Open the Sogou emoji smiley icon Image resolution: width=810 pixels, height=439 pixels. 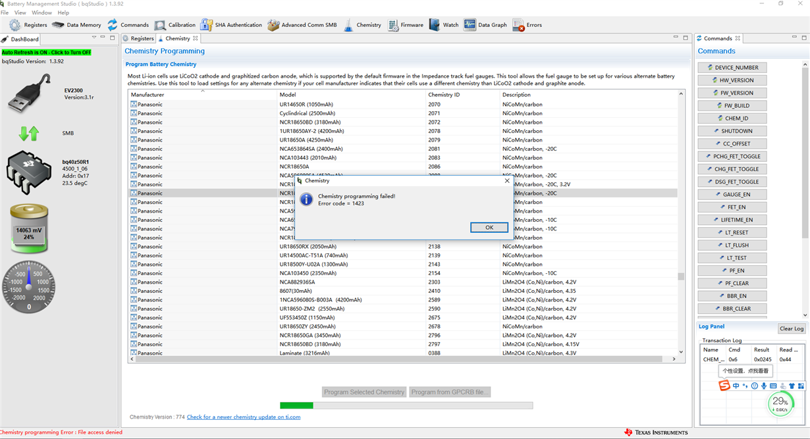coord(755,386)
